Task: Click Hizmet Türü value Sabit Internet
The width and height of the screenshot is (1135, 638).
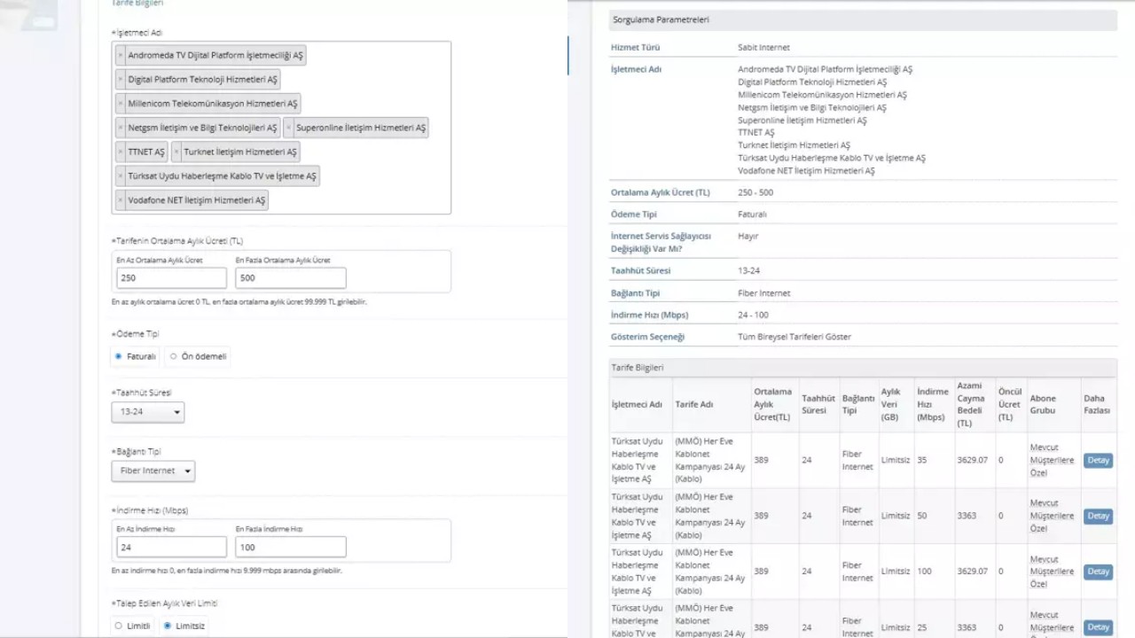Action: tap(763, 47)
